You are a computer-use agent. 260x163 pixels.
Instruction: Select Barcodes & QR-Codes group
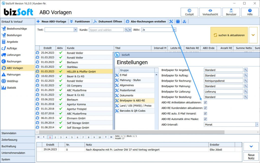[135, 111]
